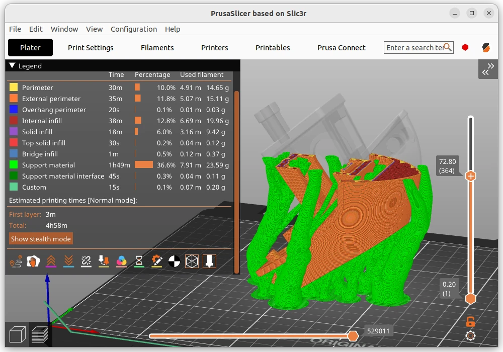Toggle Tool marker visibility (down arrow icon)
This screenshot has height=352, width=503.
click(x=209, y=261)
